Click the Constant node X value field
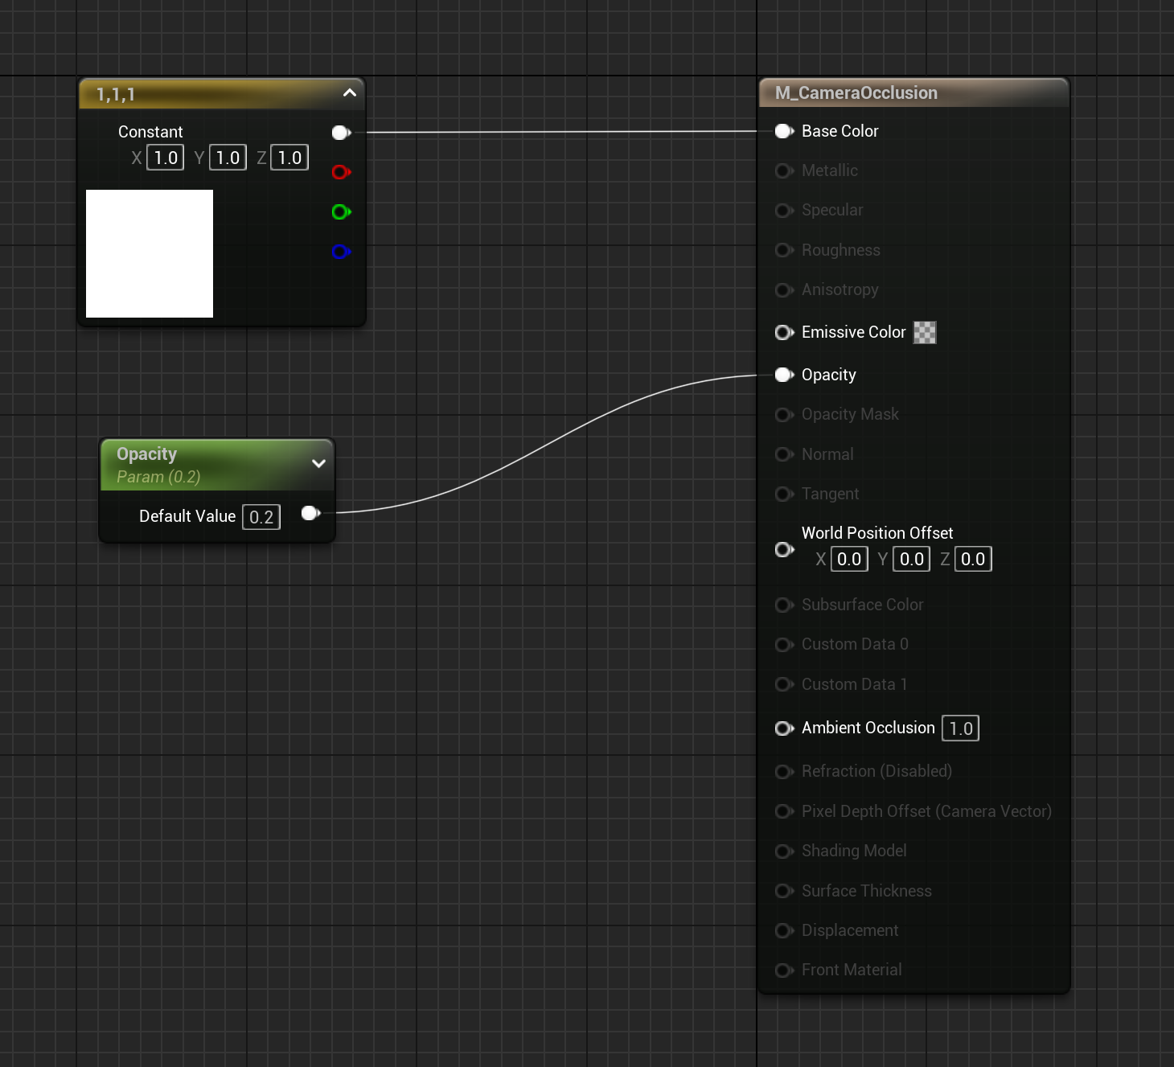This screenshot has height=1067, width=1174. (166, 158)
